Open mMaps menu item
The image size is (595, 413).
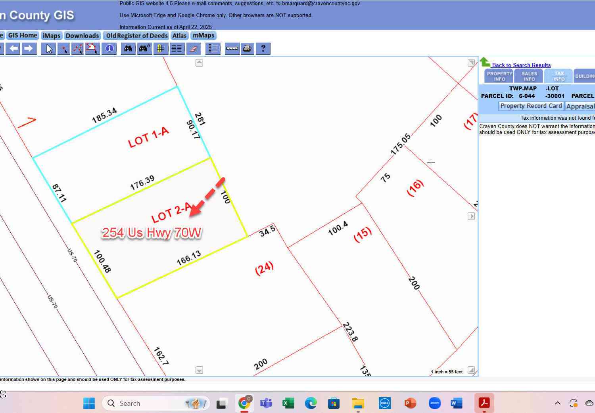(203, 36)
